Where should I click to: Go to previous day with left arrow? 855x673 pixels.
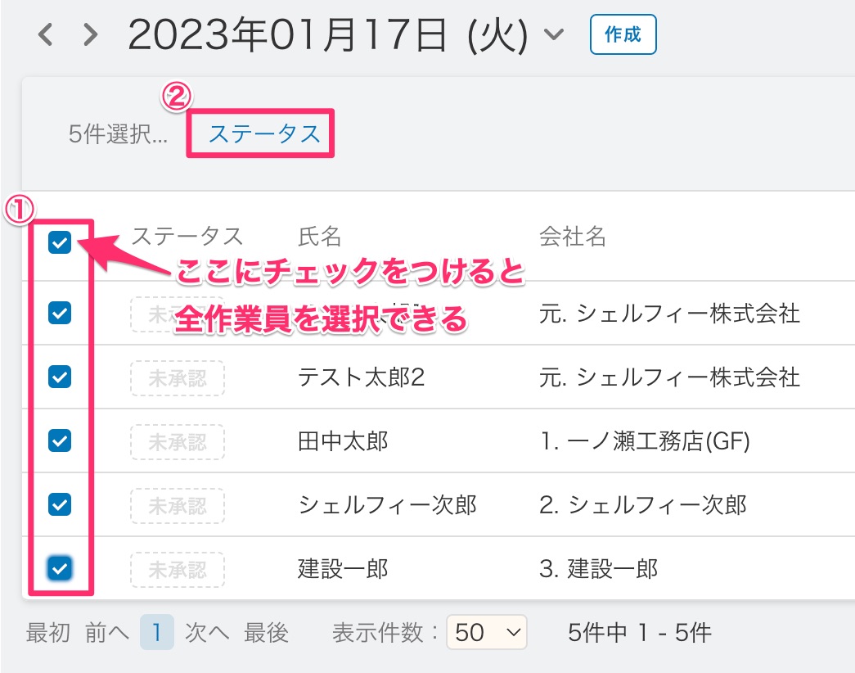[x=47, y=35]
